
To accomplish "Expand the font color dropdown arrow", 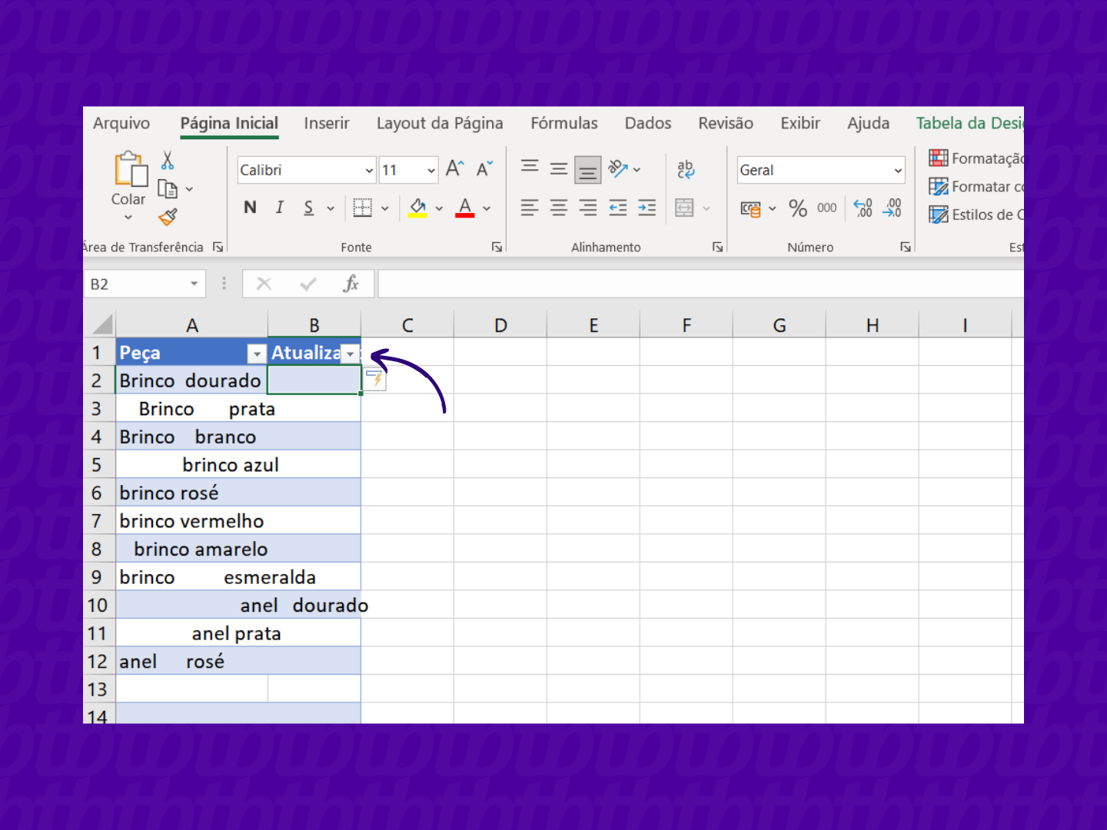I will (487, 208).
